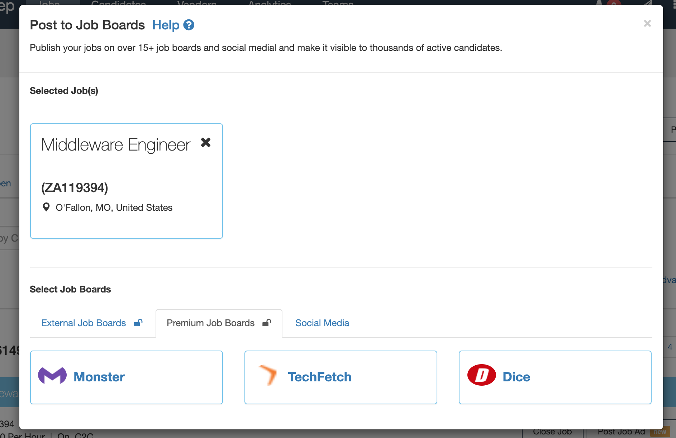676x438 pixels.
Task: Click the job ID (ZA119394)
Action: 75,187
